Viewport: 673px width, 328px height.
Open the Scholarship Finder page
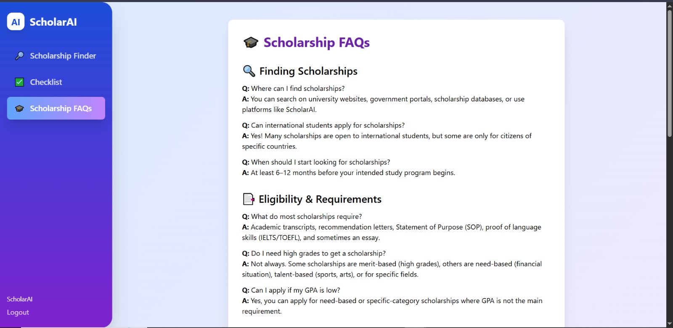click(63, 56)
